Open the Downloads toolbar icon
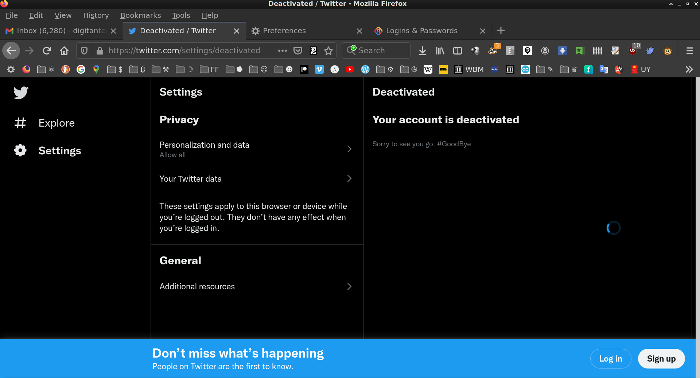 (422, 51)
